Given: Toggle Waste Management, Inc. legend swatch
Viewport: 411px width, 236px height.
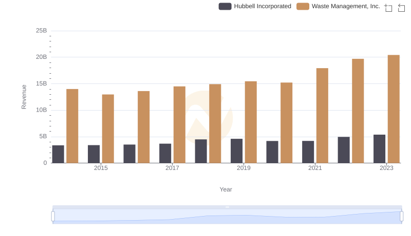Looking at the screenshot, I should click(303, 6).
